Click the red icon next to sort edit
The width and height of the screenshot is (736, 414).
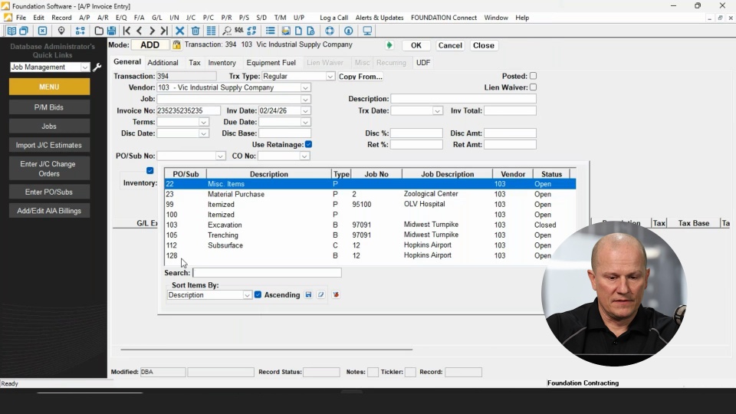(336, 294)
